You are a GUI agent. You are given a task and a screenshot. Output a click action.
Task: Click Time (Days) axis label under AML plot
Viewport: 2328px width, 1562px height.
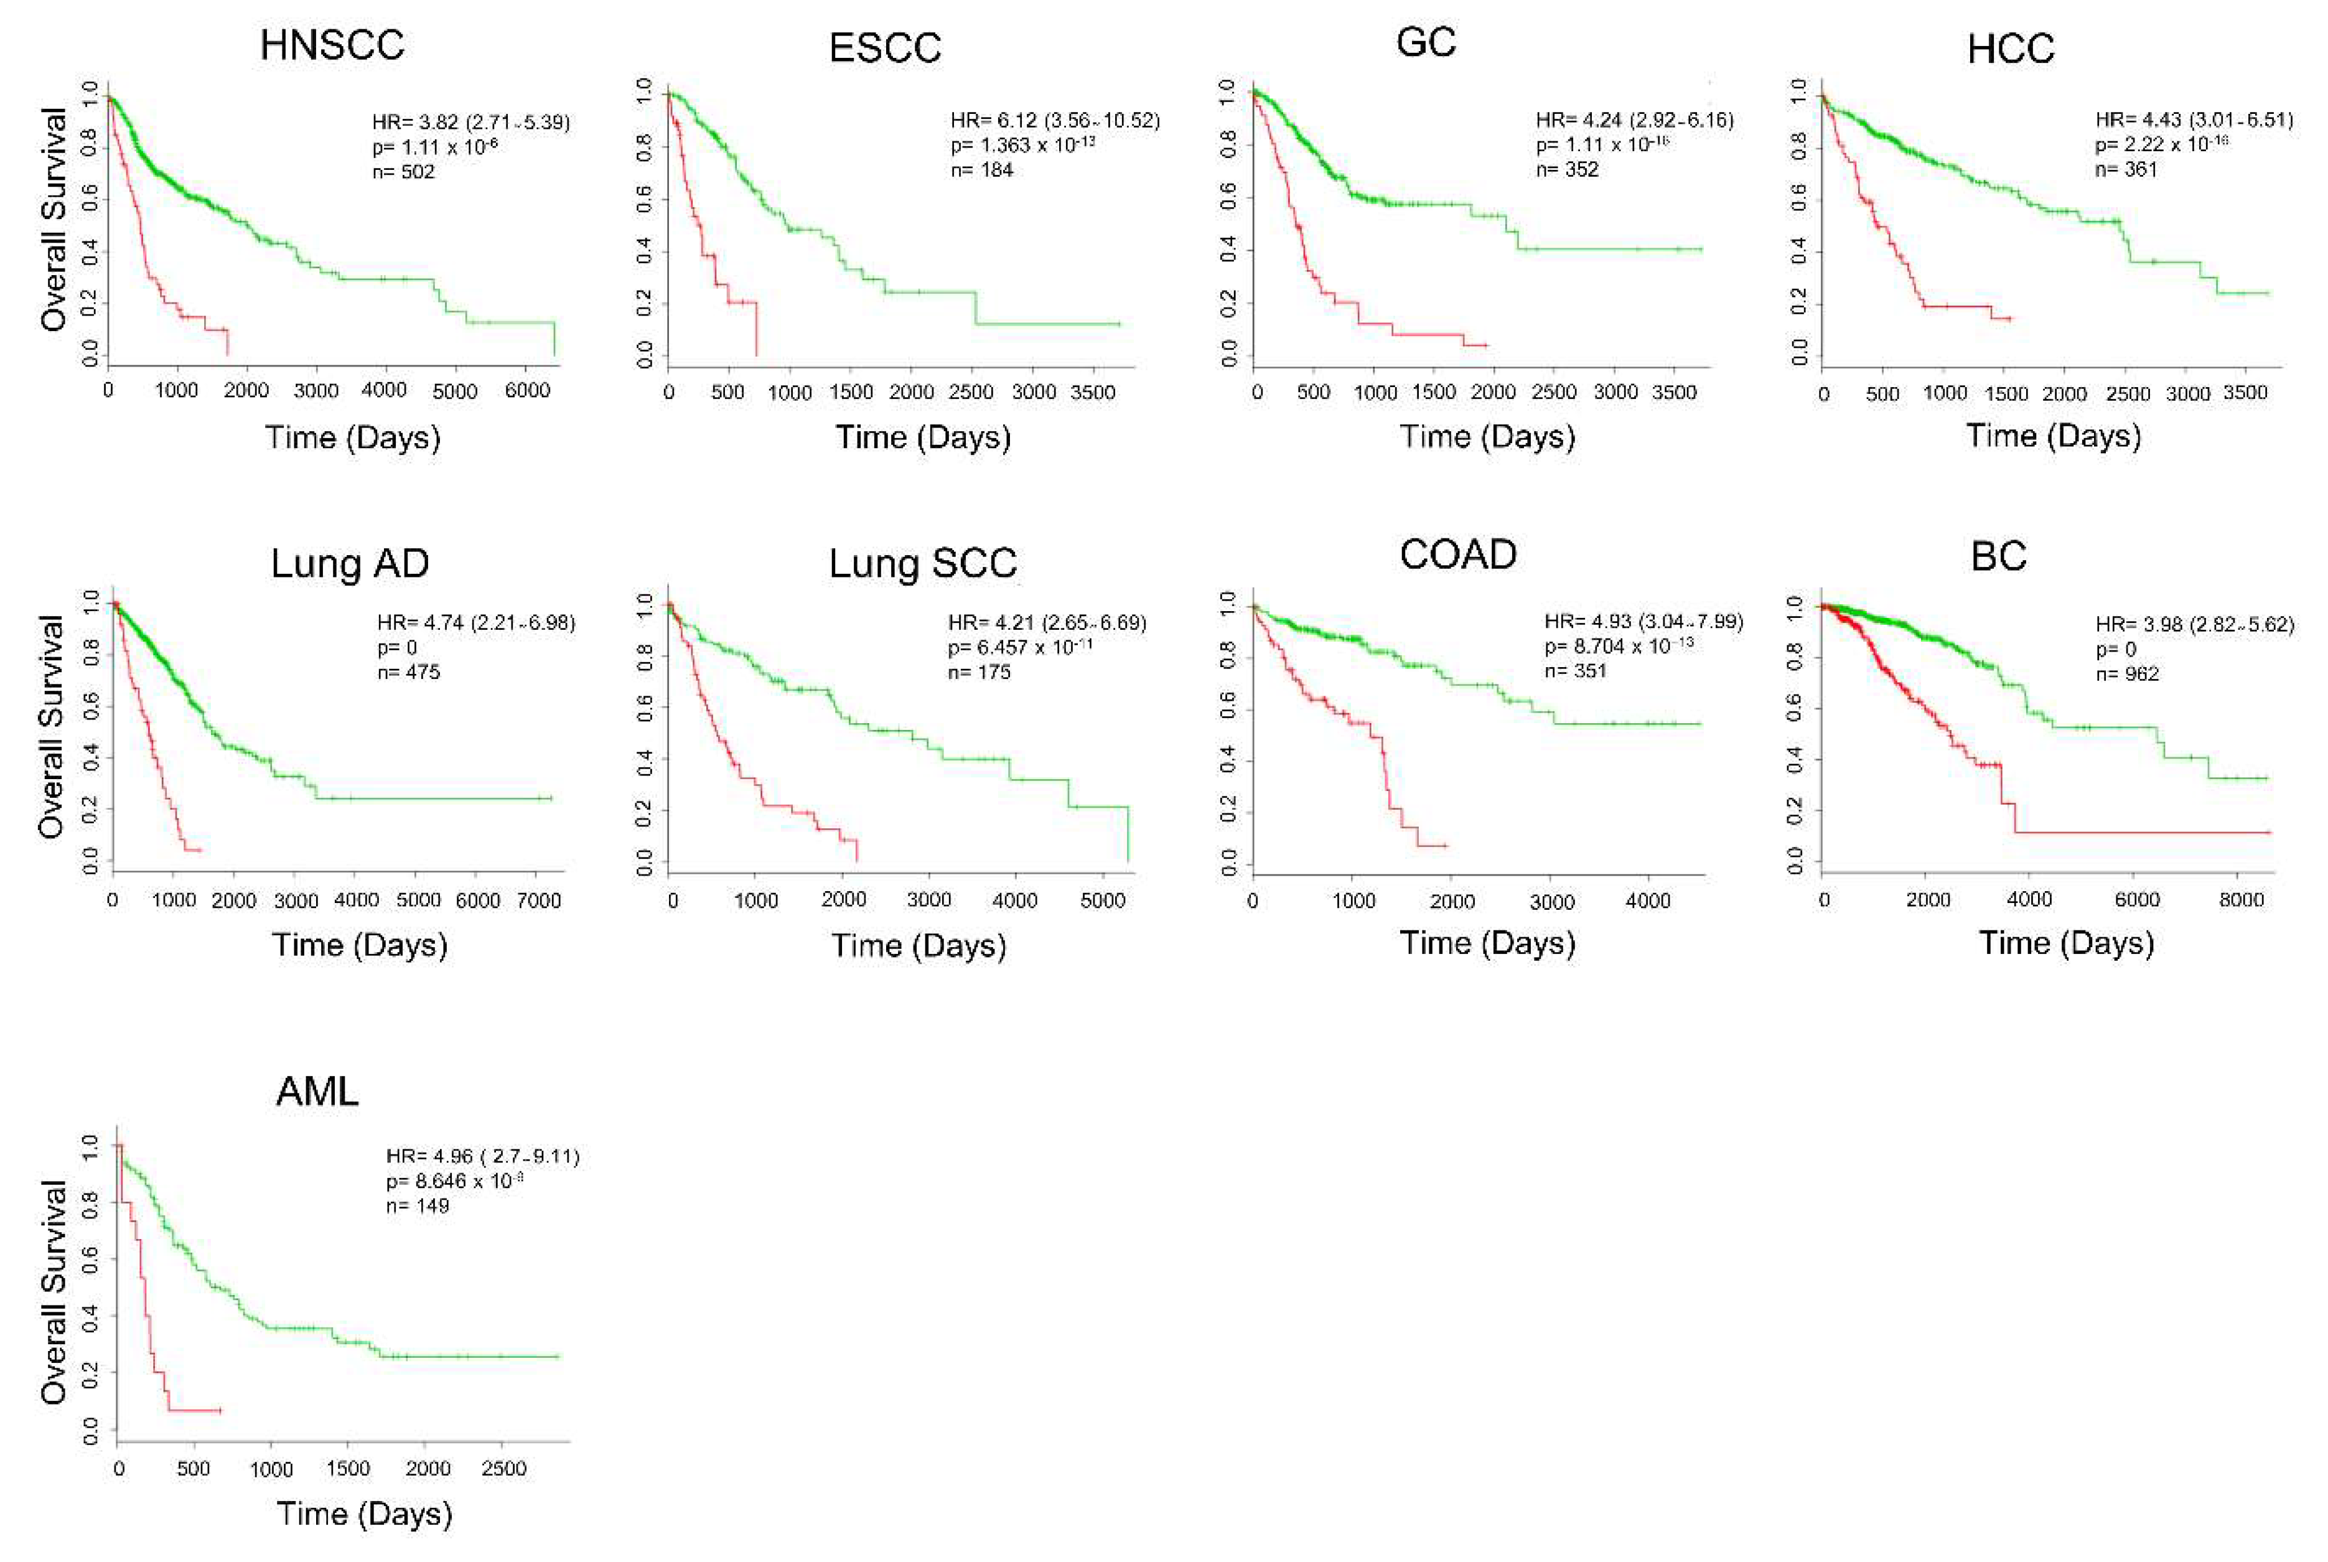365,1513
